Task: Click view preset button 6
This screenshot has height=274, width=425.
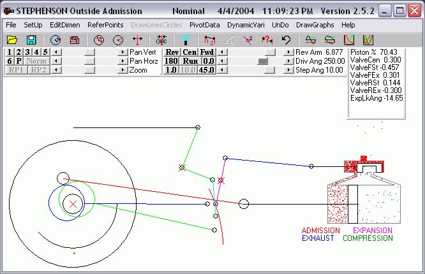Action: (10, 61)
